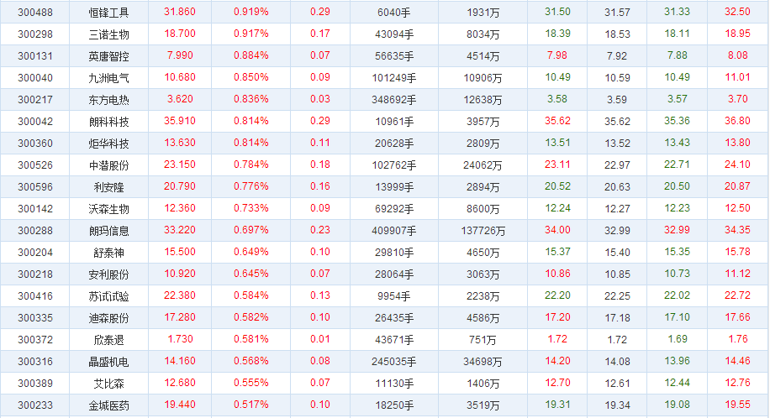Open stock code 300204
Screen dimensions: 770x418
tap(34, 253)
